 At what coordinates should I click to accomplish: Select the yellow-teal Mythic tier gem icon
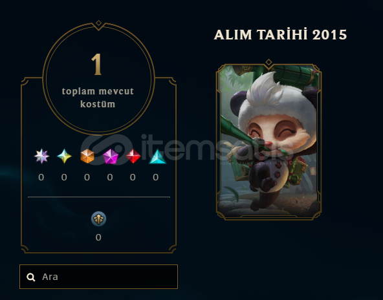[64, 156]
